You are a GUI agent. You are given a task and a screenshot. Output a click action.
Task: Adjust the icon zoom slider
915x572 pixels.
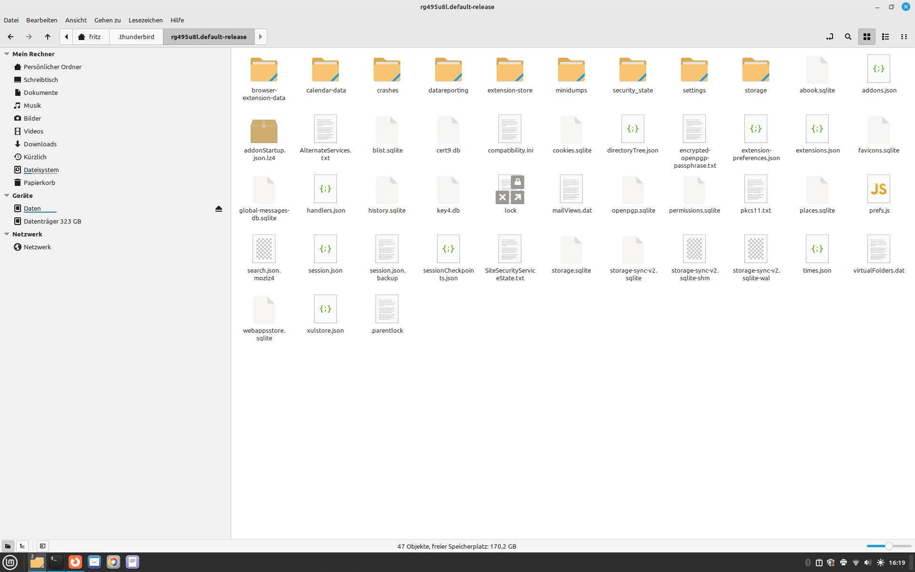pos(888,546)
